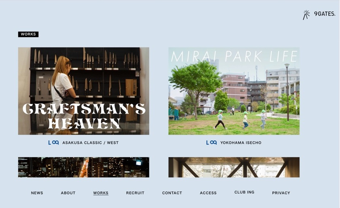The height and width of the screenshot is (208, 340).
Task: Click the ASAKUSA CLASSIC / WEST caption
Action: coord(90,143)
